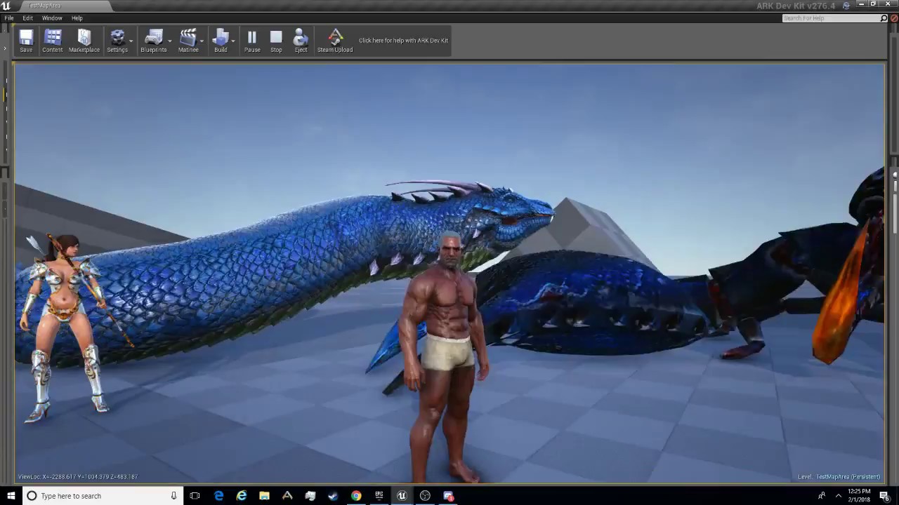The image size is (899, 505).
Task: Open the Blueprints toolbar icon
Action: (x=153, y=41)
